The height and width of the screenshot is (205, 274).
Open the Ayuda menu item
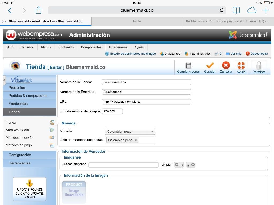(139, 47)
